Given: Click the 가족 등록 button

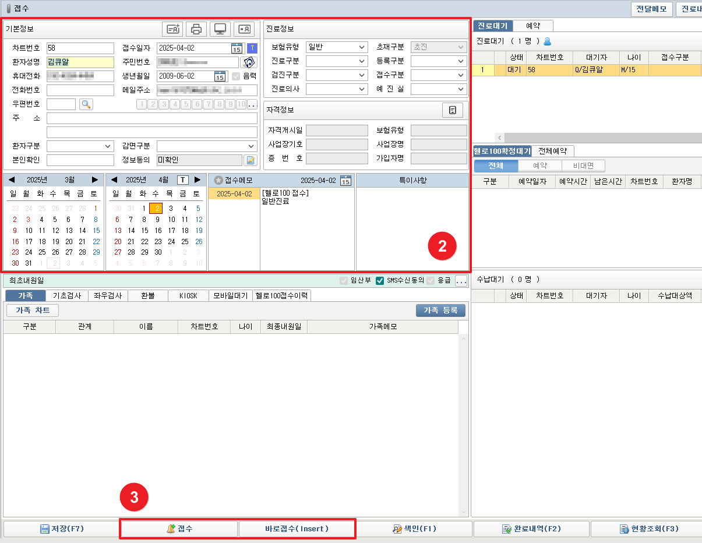Looking at the screenshot, I should [x=440, y=311].
